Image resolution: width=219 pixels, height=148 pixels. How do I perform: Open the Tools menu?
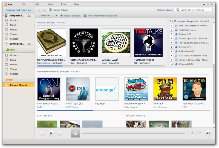[x=63, y=4]
